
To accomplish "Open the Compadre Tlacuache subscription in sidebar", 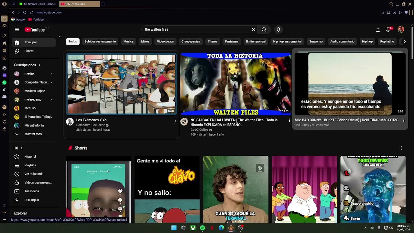I will click(x=34, y=82).
